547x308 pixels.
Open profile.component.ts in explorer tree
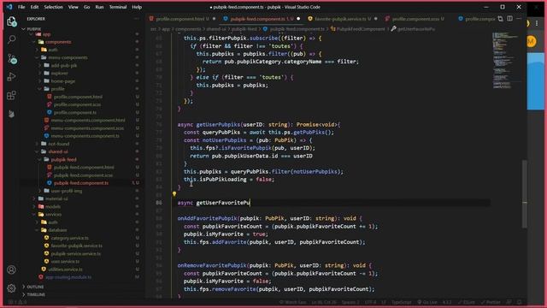(75, 112)
